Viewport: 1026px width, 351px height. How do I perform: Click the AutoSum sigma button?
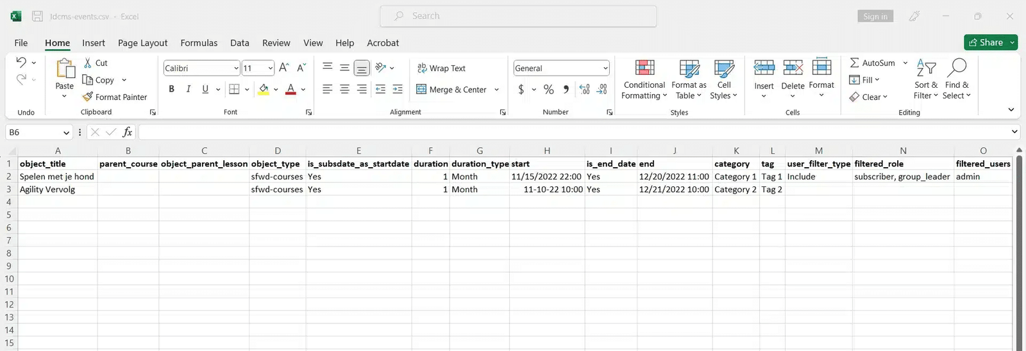872,63
